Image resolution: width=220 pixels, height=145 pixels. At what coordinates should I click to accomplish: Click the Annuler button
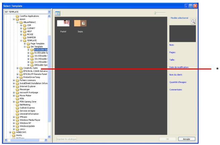pos(186,139)
